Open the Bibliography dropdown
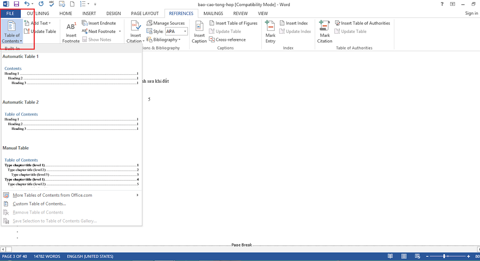This screenshot has height=261, width=480. pos(163,40)
